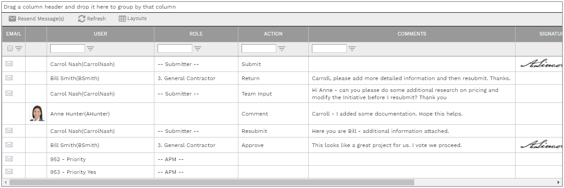Click the Layouts grid icon
The height and width of the screenshot is (188, 564).
(x=122, y=19)
